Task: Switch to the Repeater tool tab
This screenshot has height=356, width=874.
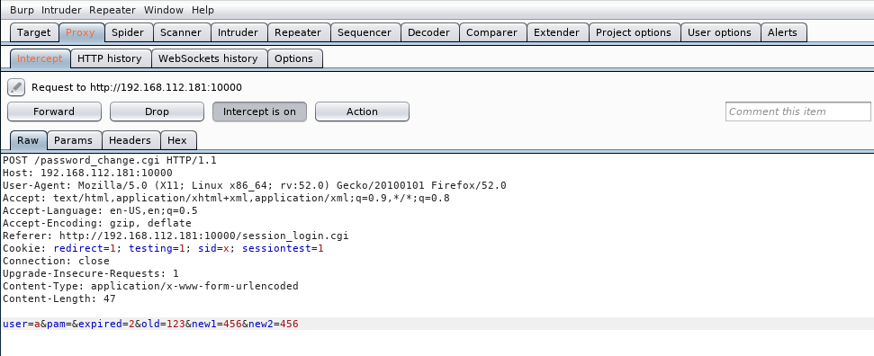Action: click(298, 32)
